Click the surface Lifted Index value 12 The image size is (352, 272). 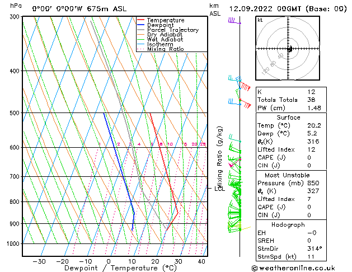311,149
